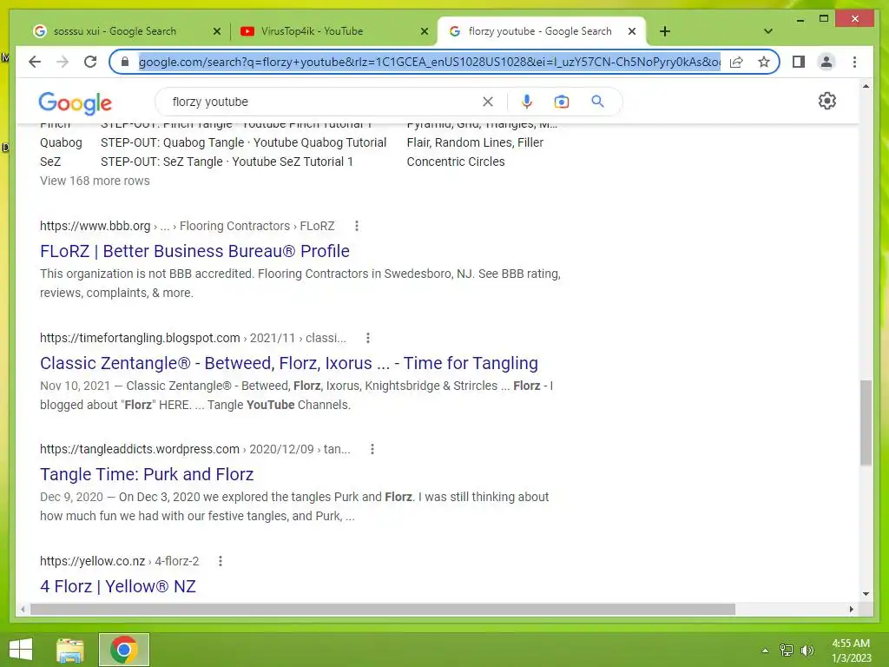
Task: Click scrollbar down arrow
Action: [x=866, y=594]
